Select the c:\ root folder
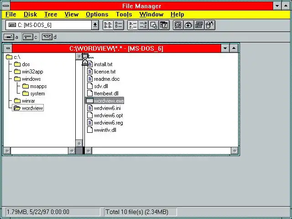The height and width of the screenshot is (219, 292). [13, 57]
